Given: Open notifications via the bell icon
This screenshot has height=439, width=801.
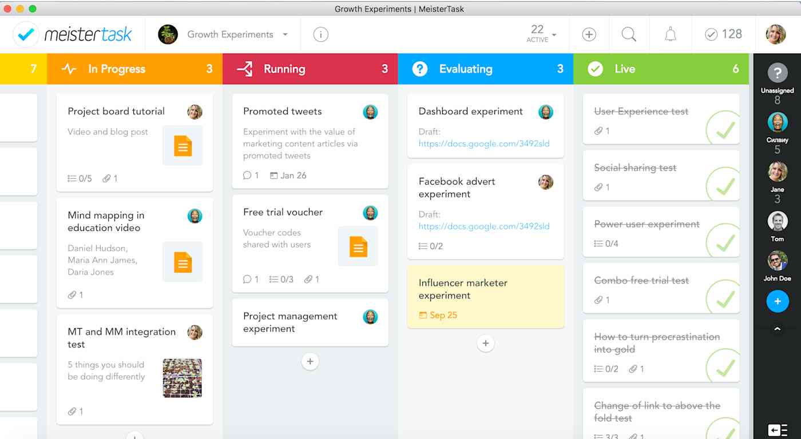Looking at the screenshot, I should tap(669, 34).
